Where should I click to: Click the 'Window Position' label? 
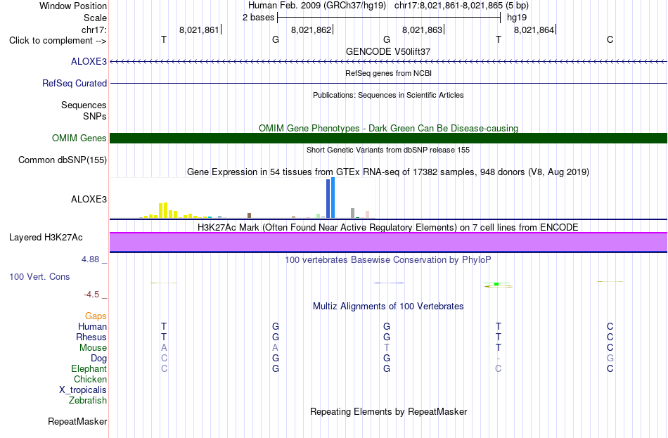click(x=73, y=6)
